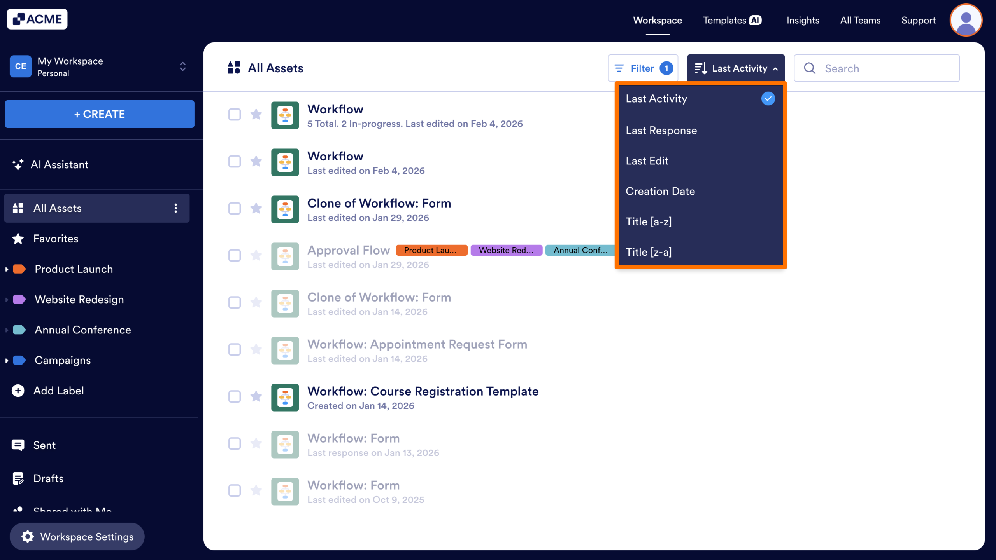Click the profile avatar icon

966,20
